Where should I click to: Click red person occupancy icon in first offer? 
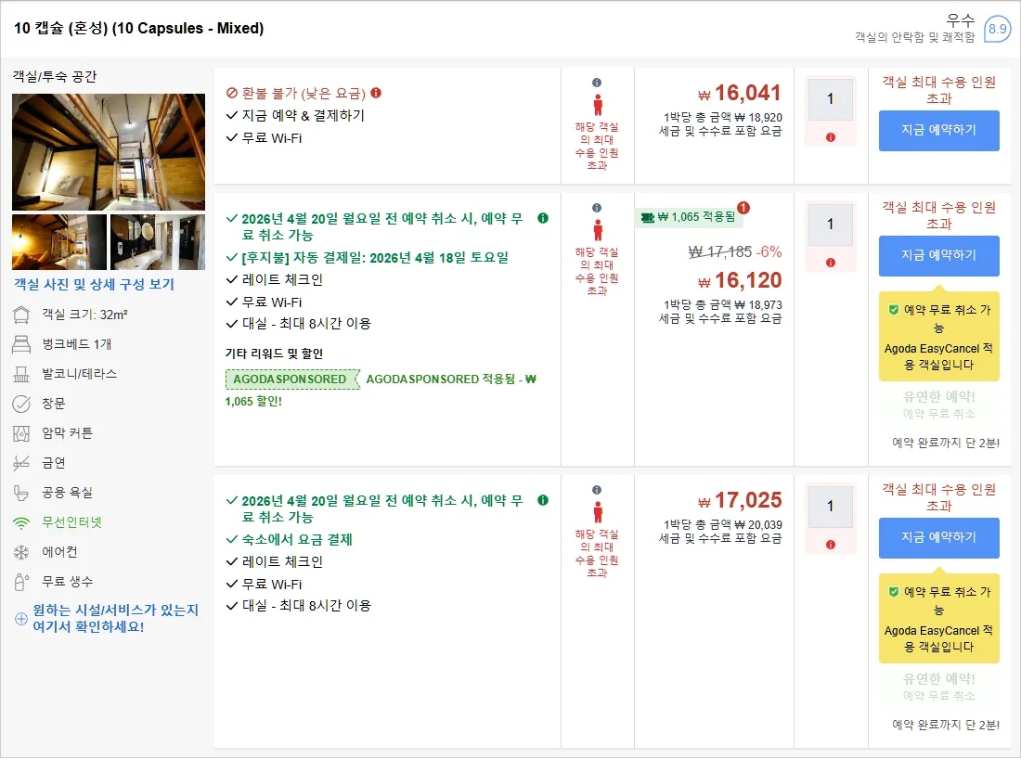(x=597, y=105)
